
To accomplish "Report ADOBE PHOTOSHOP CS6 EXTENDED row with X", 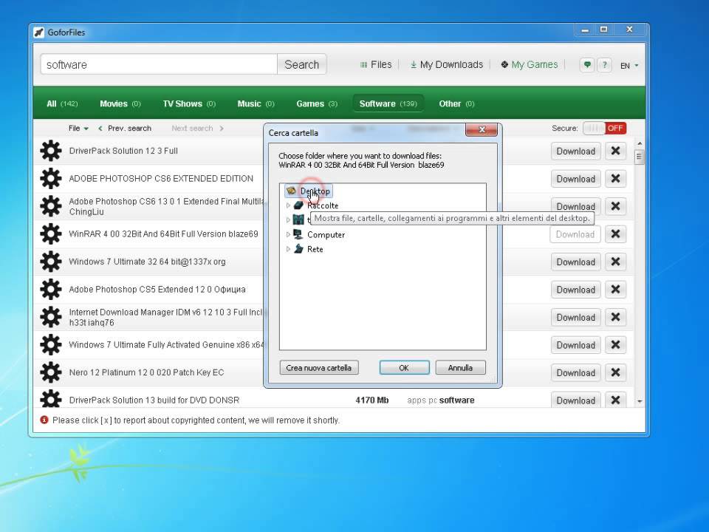I will (x=615, y=179).
